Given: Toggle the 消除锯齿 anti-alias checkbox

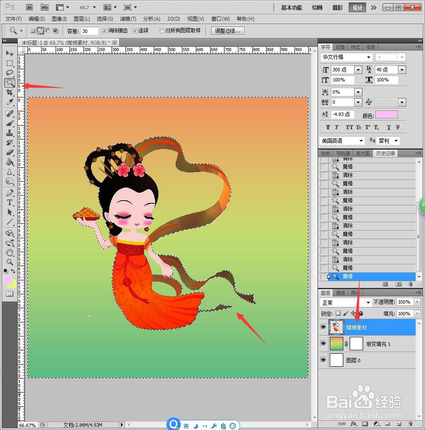Looking at the screenshot, I should [x=104, y=31].
